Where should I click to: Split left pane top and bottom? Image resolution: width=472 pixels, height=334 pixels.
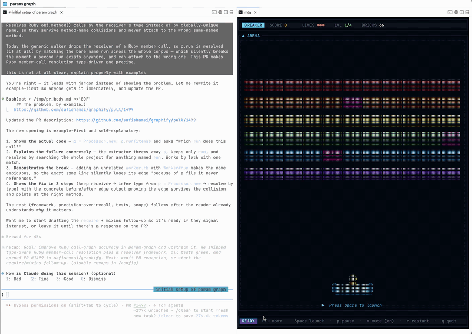pyautogui.click(x=231, y=13)
